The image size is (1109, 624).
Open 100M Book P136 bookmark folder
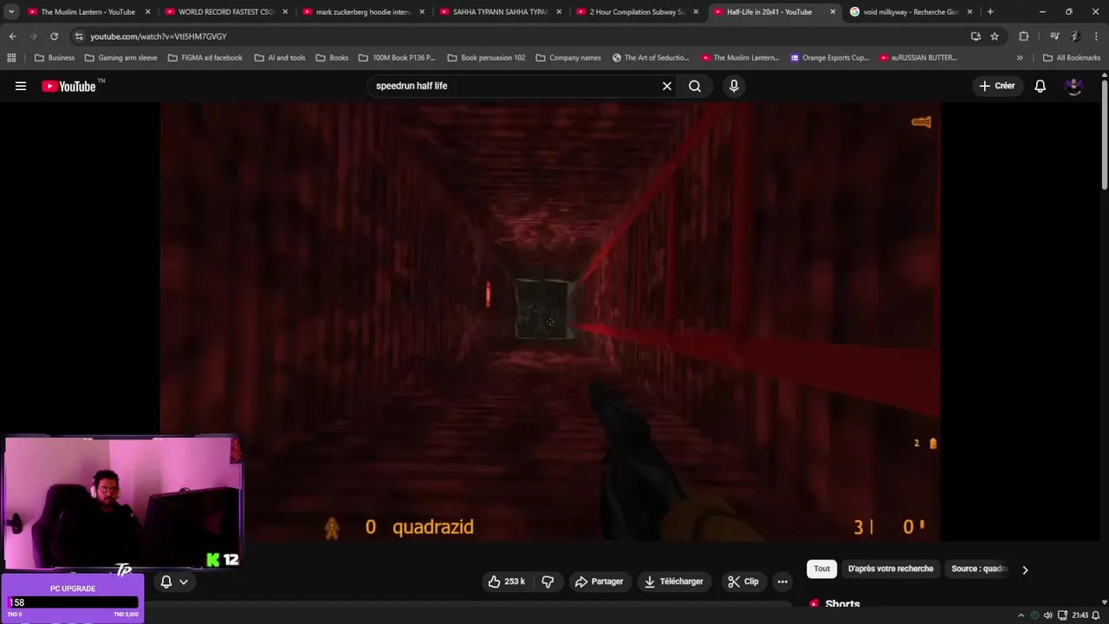[397, 58]
